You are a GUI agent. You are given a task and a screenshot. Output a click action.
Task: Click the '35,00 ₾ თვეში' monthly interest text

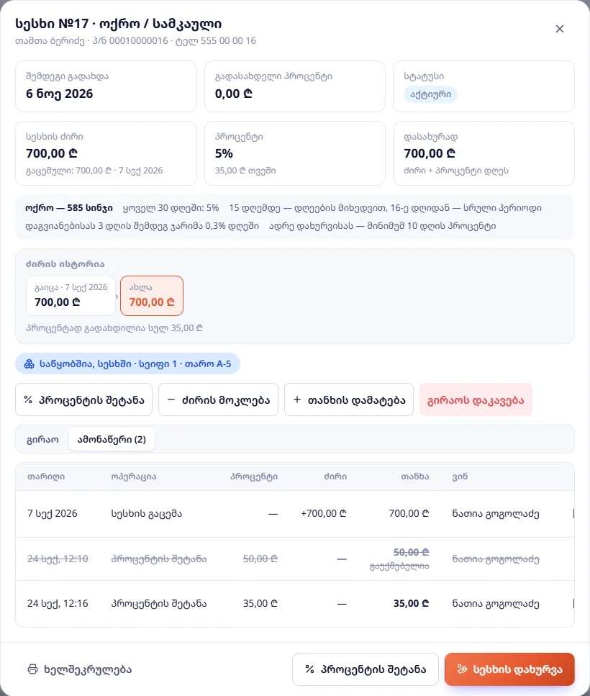tap(245, 171)
